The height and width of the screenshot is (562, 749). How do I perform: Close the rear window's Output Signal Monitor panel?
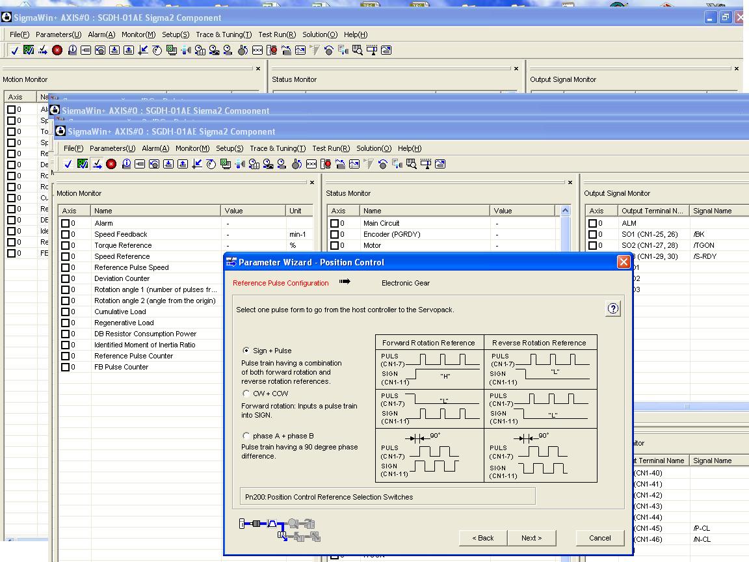pos(736,68)
